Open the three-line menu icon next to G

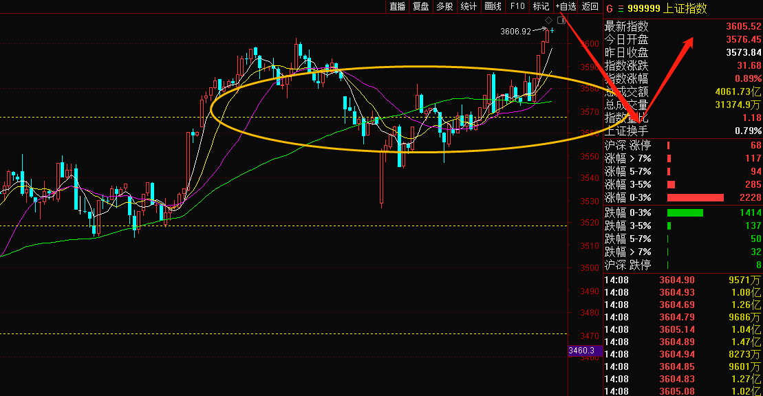pos(621,8)
